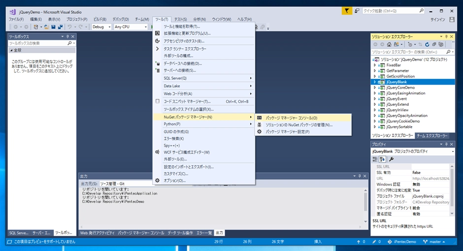Screen dimensions: 463x251
Task: Click the オプション(O)... gear menu entry
Action: tap(204, 181)
